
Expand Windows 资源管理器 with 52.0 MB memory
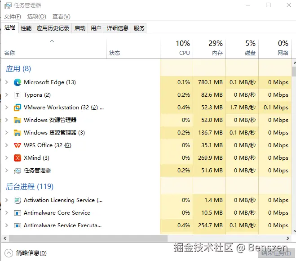7,120
